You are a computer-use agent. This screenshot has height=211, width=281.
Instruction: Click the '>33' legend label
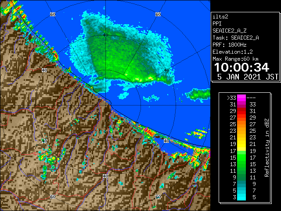tap(231, 98)
